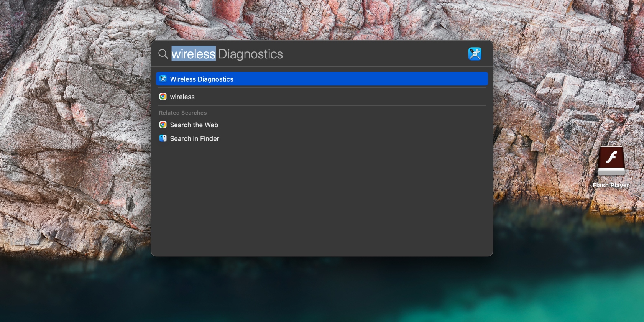This screenshot has height=322, width=644.
Task: Select the 'wireless' Chrome suggestion
Action: (x=322, y=97)
